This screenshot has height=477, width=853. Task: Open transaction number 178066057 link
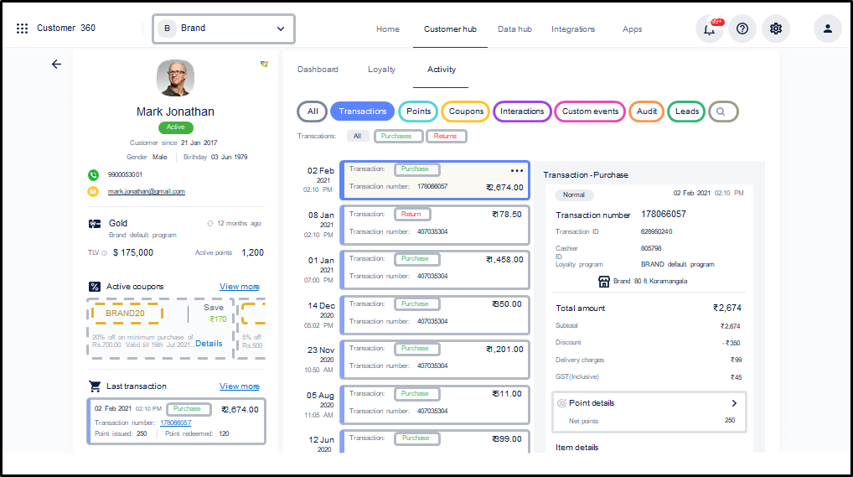[176, 423]
